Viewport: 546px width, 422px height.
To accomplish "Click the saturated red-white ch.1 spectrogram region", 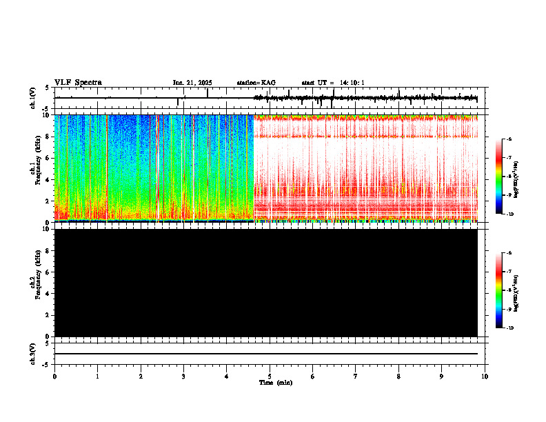I will (365, 168).
